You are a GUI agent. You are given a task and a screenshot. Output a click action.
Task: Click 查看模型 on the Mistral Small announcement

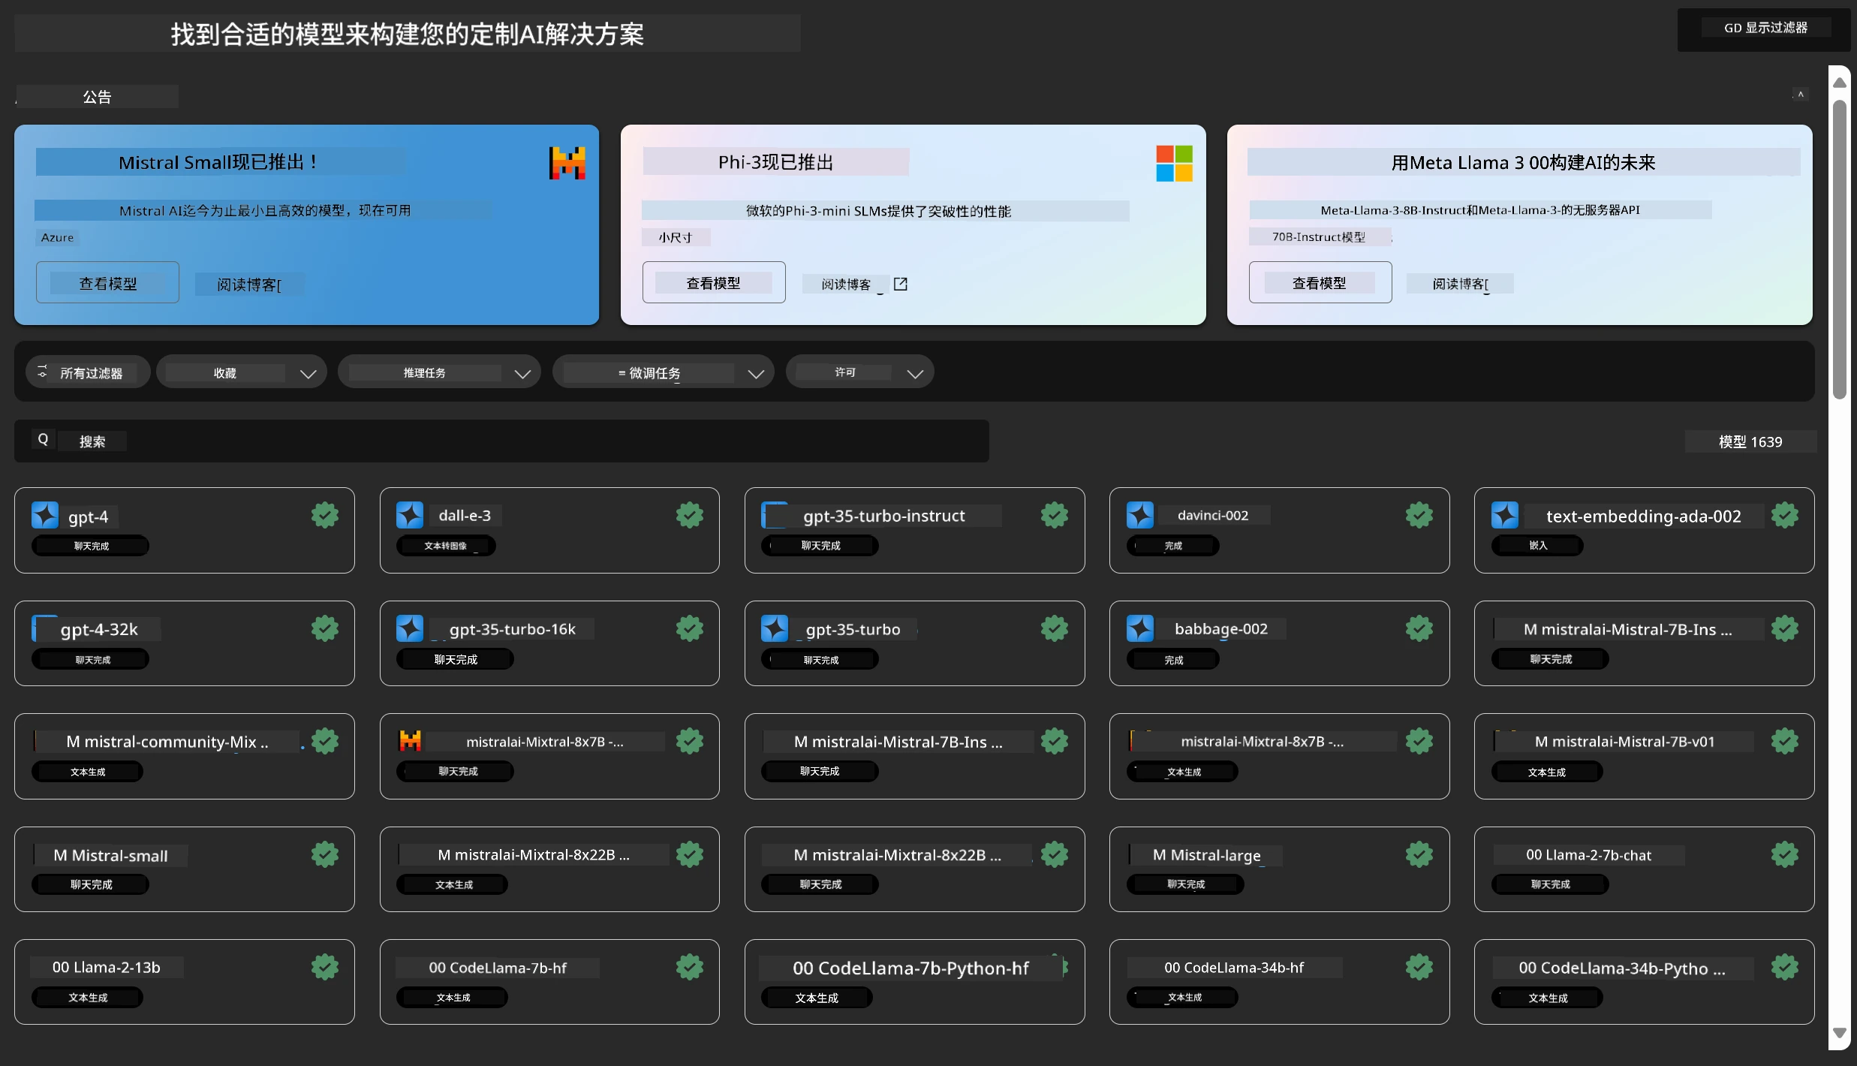[107, 283]
